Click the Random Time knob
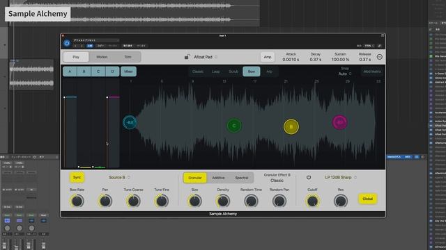446x250 pixels. click(251, 201)
